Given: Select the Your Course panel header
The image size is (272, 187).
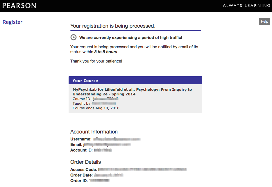Looking at the screenshot, I should [135, 81].
